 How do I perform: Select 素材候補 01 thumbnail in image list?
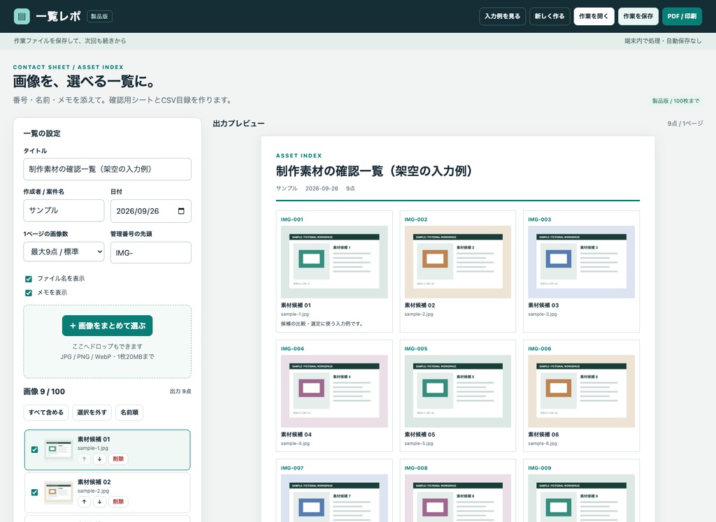[x=59, y=449]
